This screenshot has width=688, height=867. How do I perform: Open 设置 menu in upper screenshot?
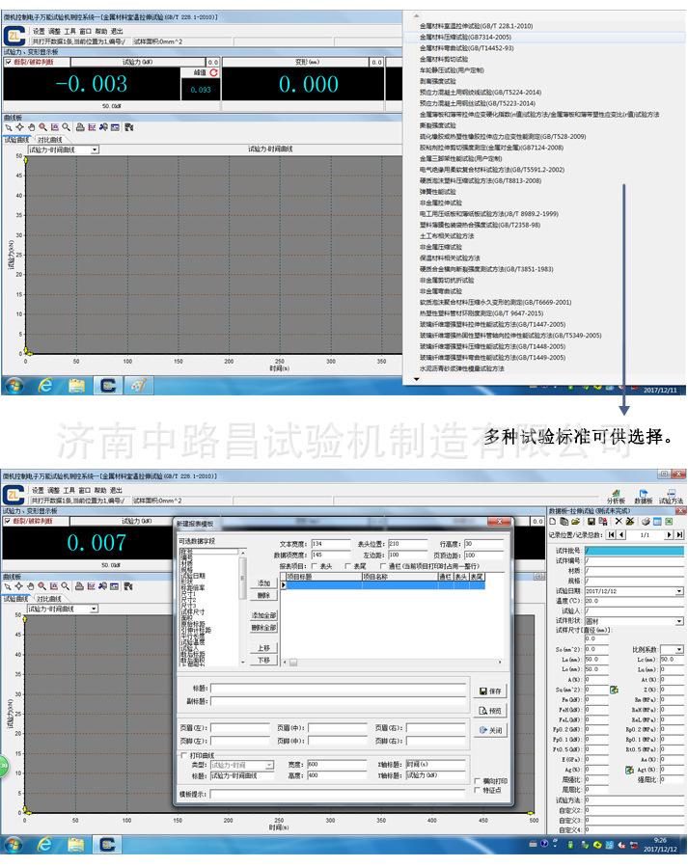pos(39,32)
